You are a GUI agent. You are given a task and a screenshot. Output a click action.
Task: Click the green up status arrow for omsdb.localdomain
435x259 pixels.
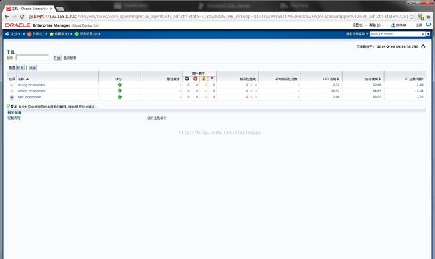tap(120, 90)
